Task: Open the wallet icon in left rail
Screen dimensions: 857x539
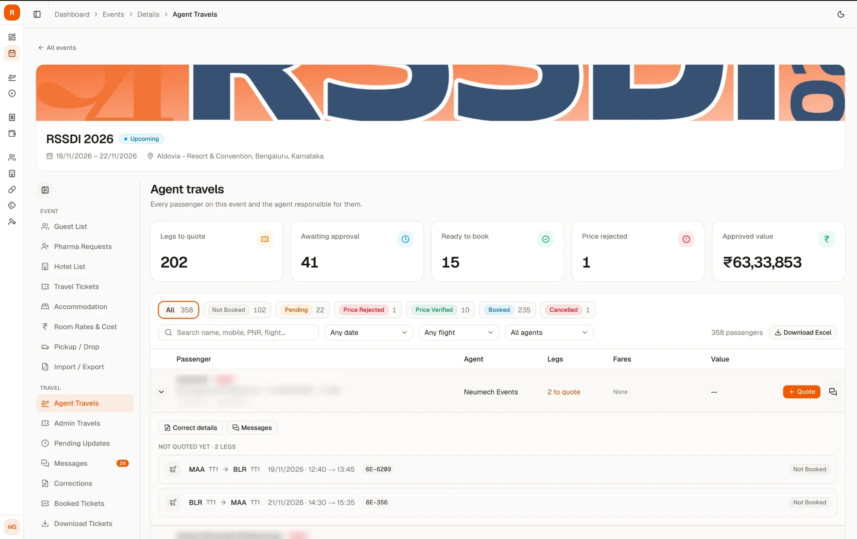Action: pos(12,133)
